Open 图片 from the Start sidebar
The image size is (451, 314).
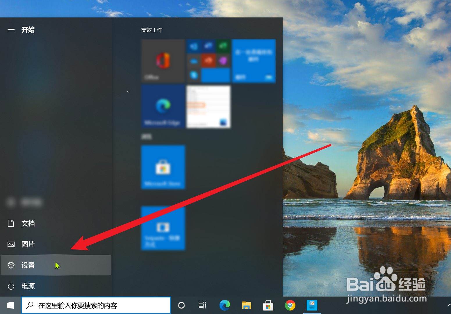point(28,244)
